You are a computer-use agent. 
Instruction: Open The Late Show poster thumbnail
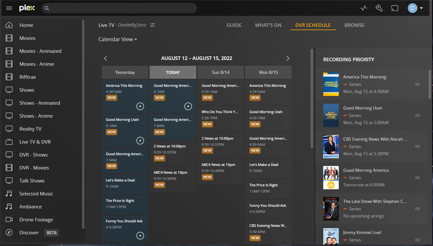click(331, 209)
